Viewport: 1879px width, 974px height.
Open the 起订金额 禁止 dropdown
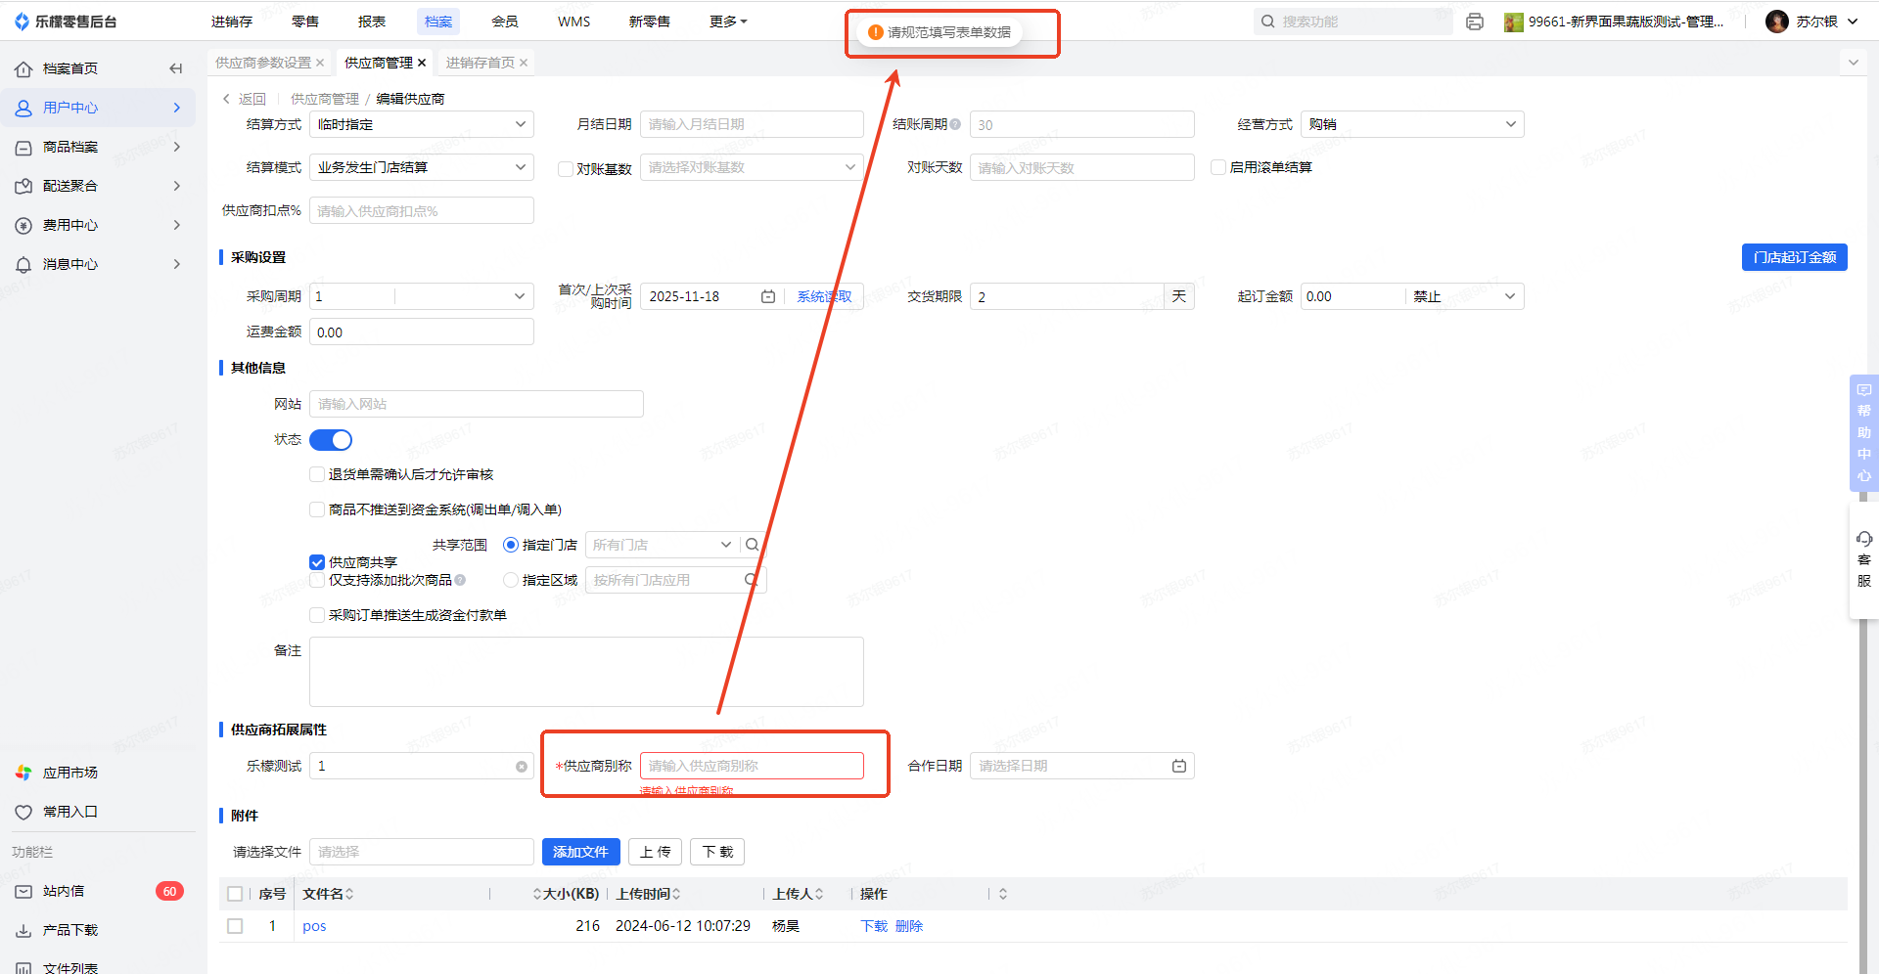pyautogui.click(x=1465, y=296)
